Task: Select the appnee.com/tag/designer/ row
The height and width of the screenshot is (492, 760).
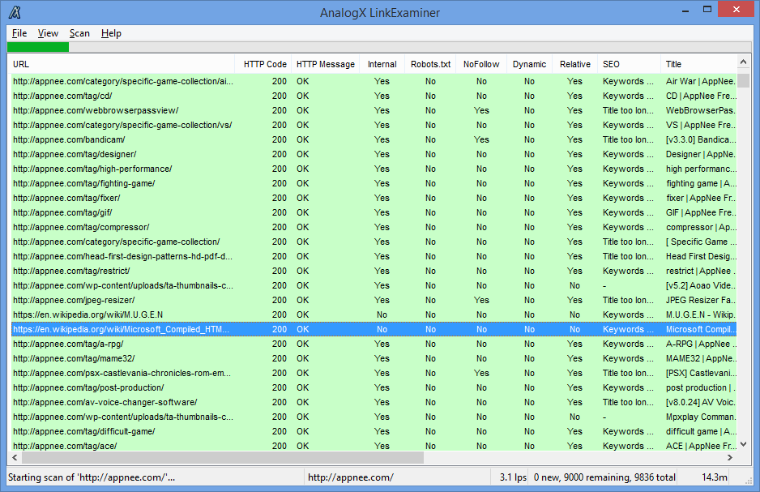Action: pos(374,154)
